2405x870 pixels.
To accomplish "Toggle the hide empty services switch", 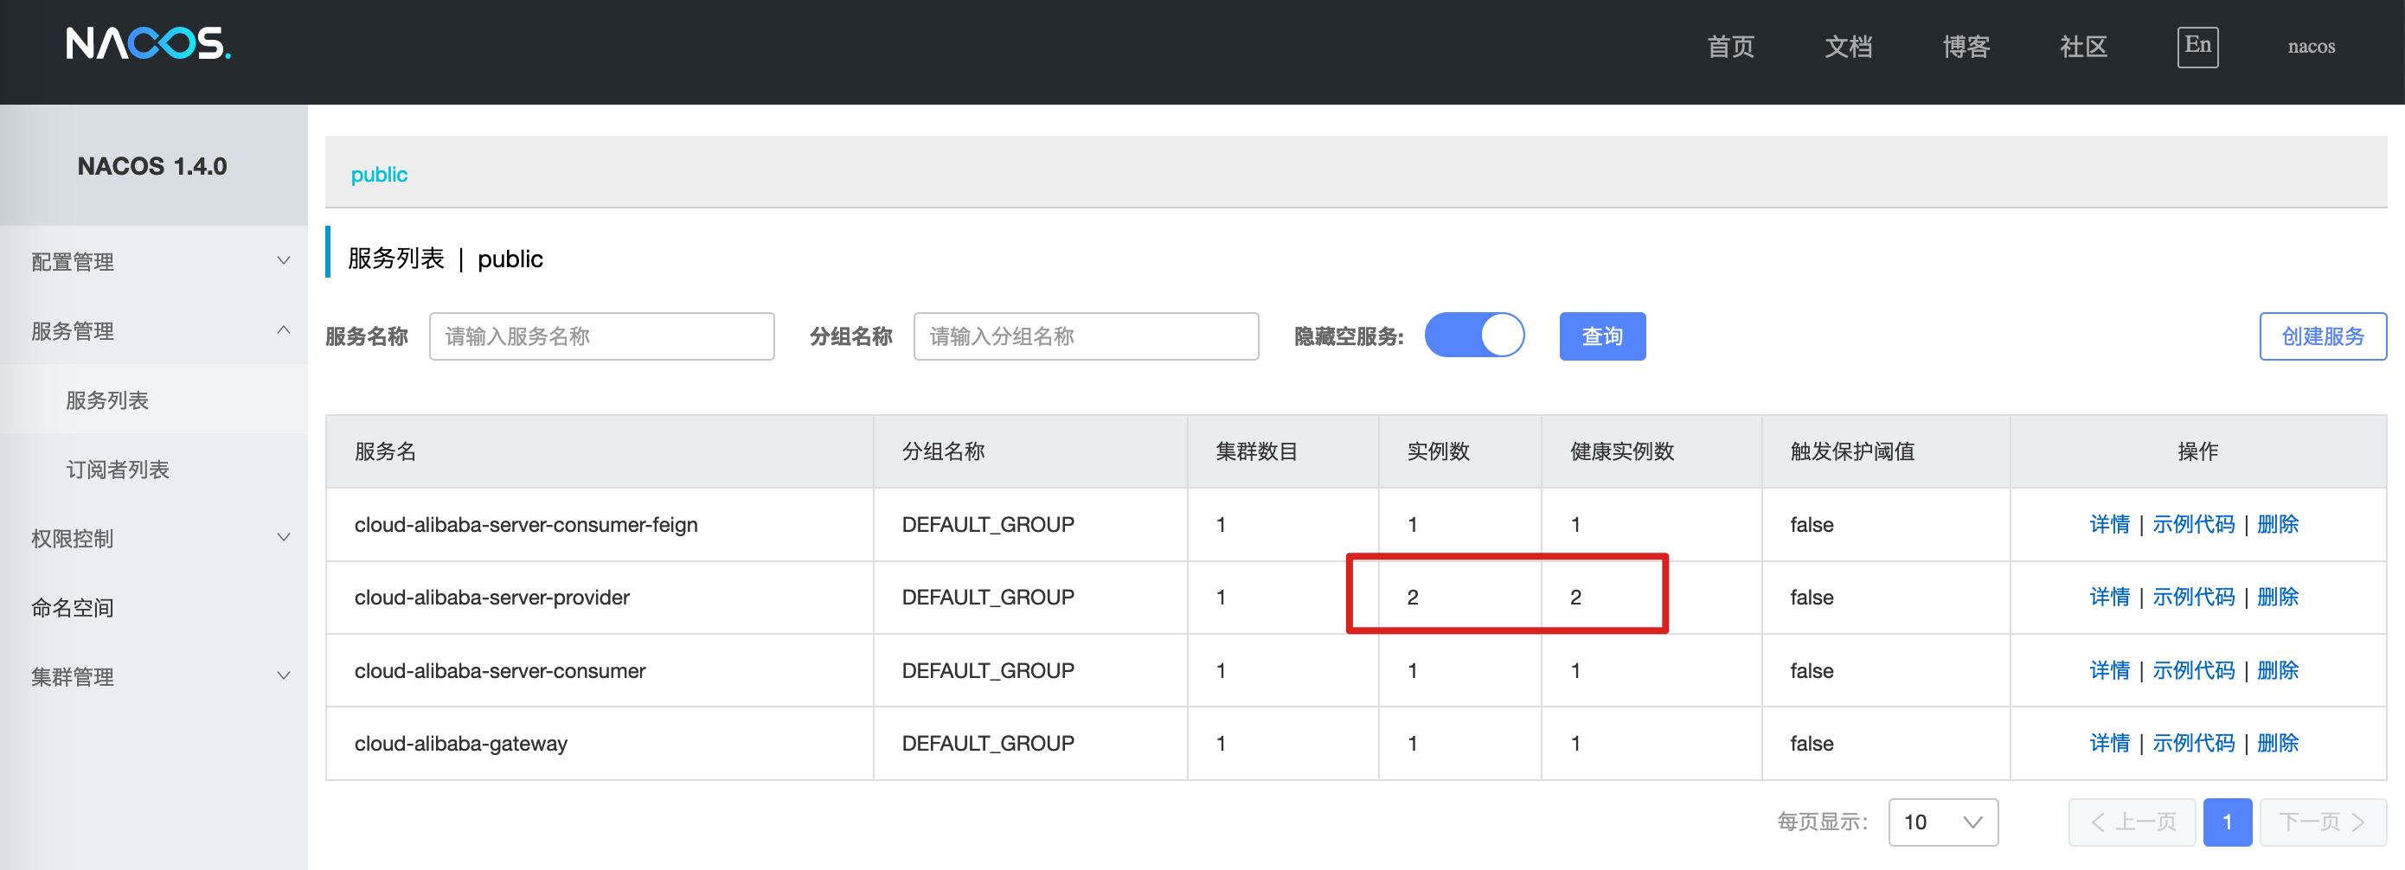I will click(x=1474, y=336).
